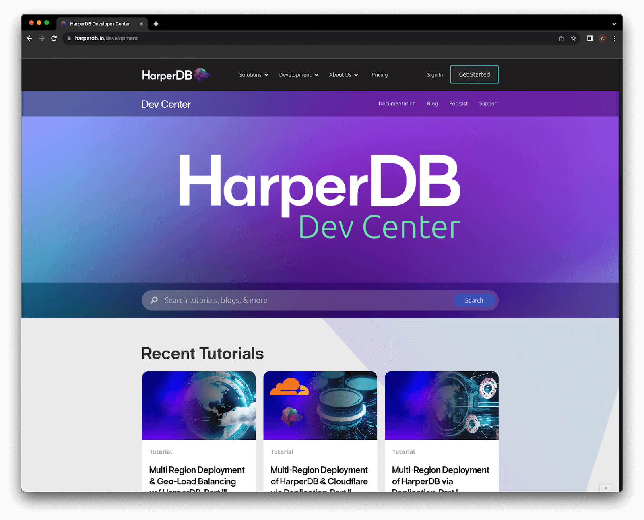Click the lock icon in address bar

[x=69, y=39]
